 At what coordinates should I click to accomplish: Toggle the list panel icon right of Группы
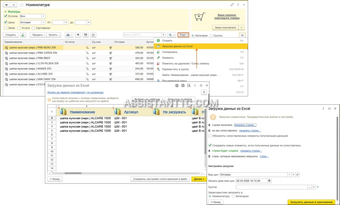point(242,35)
